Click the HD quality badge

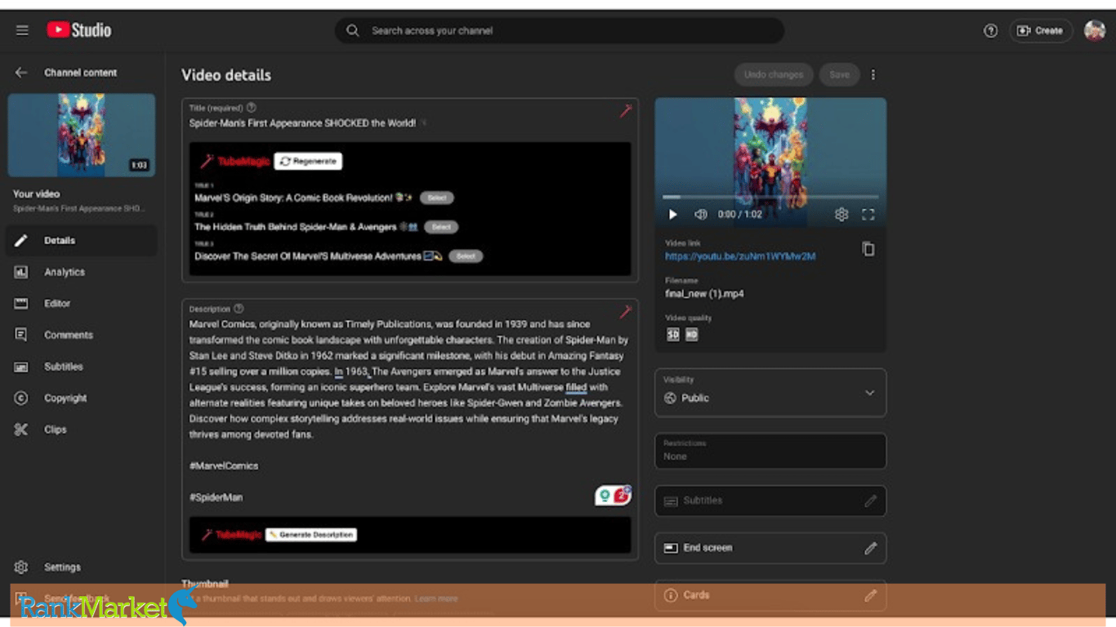(692, 334)
